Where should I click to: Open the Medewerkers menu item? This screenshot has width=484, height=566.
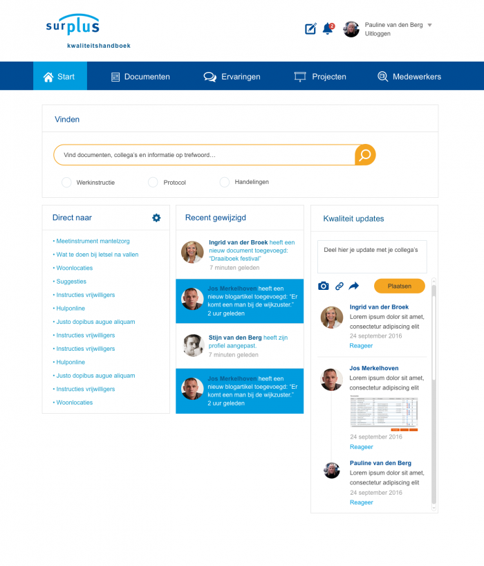click(409, 77)
